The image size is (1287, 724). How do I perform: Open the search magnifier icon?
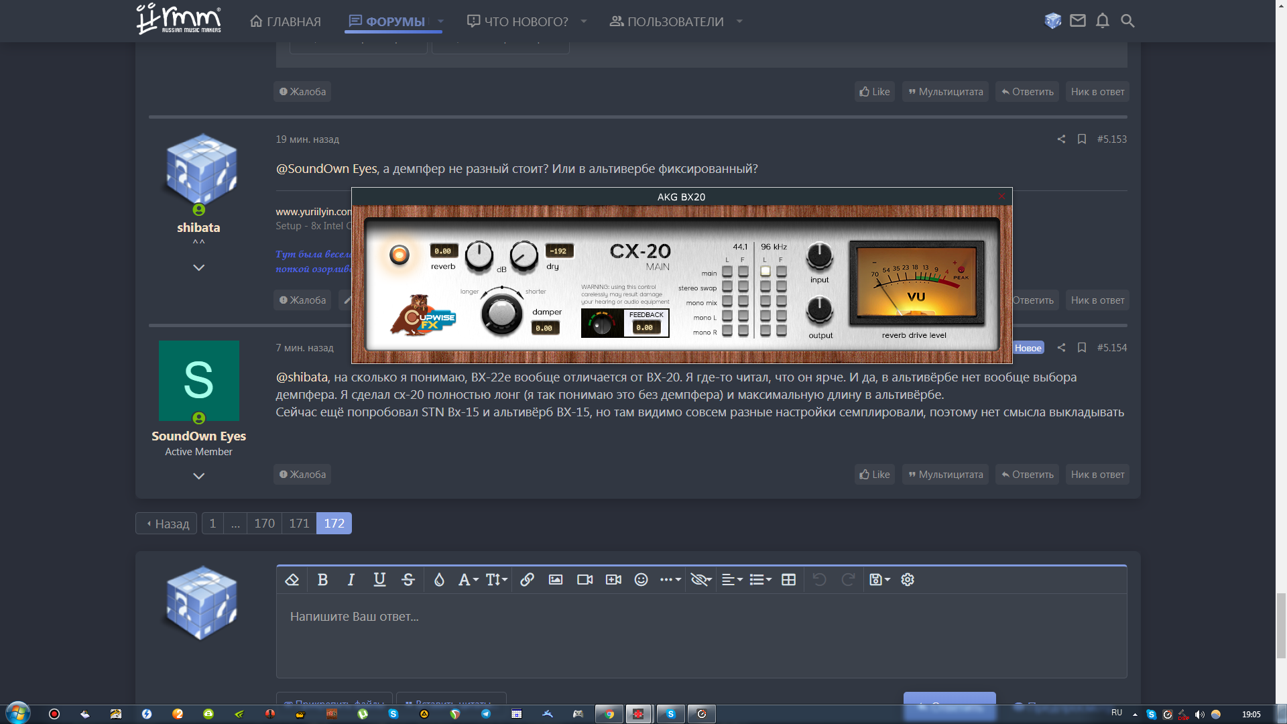click(x=1127, y=21)
